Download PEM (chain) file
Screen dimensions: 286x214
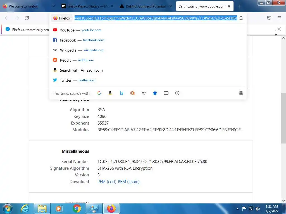pyautogui.click(x=128, y=182)
